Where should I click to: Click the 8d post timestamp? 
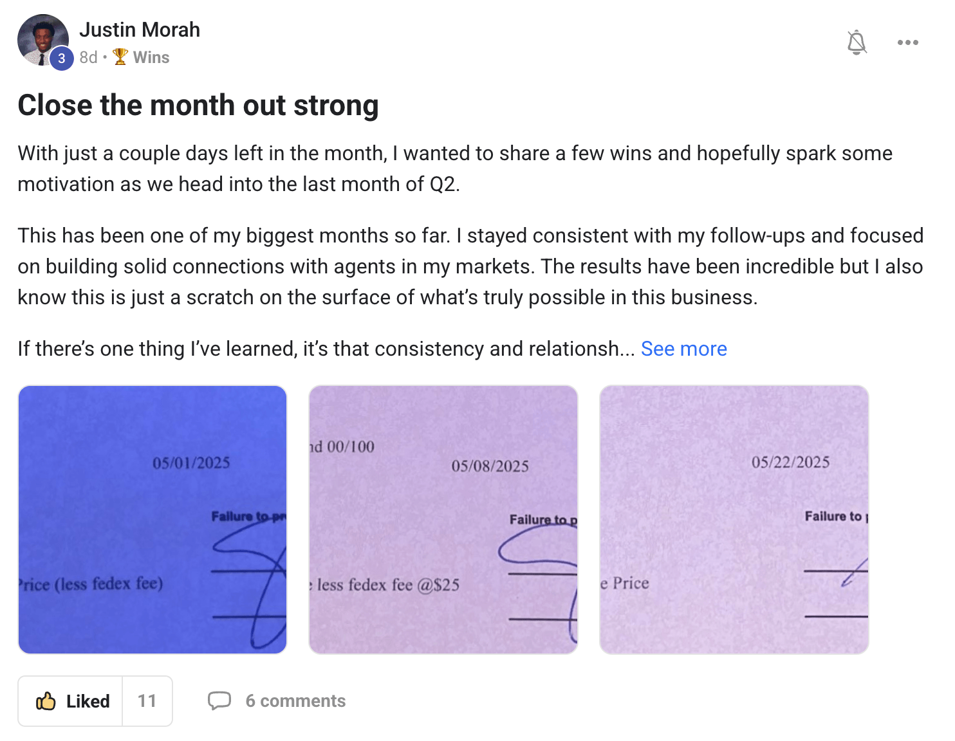(88, 57)
